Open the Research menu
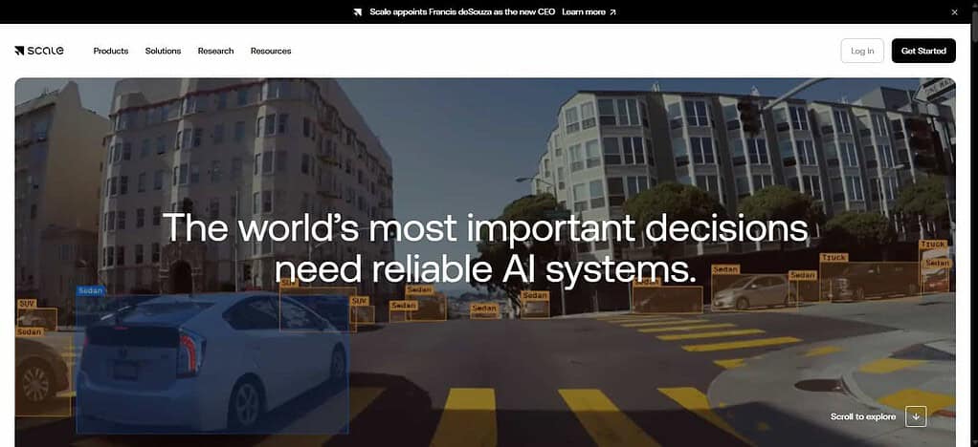This screenshot has width=978, height=447. pos(216,51)
